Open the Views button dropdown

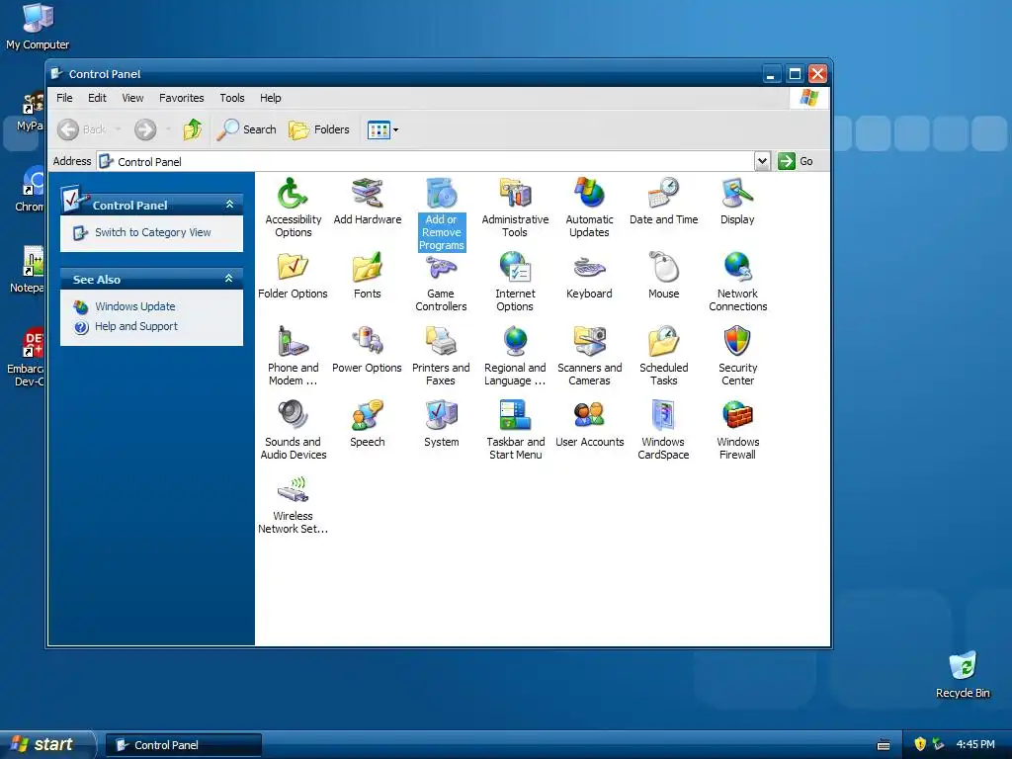click(395, 129)
